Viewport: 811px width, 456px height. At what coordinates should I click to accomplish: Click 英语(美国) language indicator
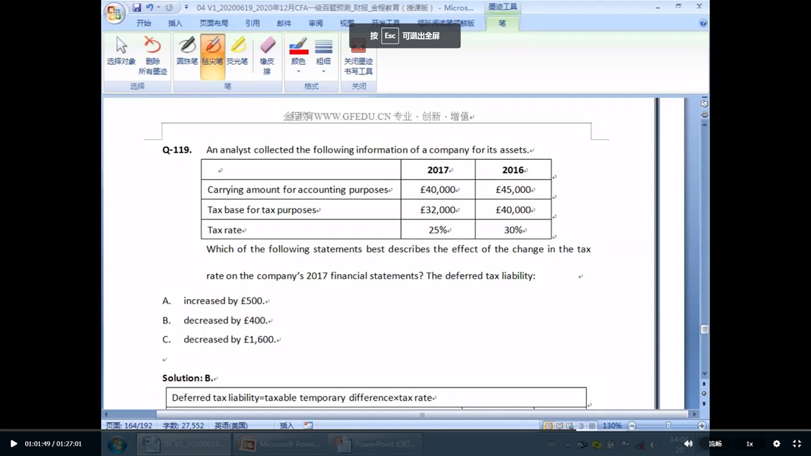(231, 426)
